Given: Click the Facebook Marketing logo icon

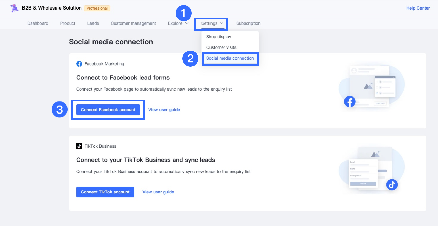Looking at the screenshot, I should click(x=79, y=64).
